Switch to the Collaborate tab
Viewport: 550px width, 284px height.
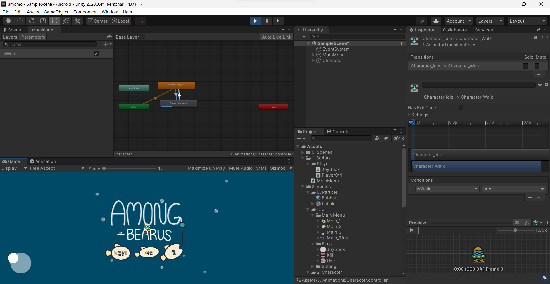click(455, 30)
